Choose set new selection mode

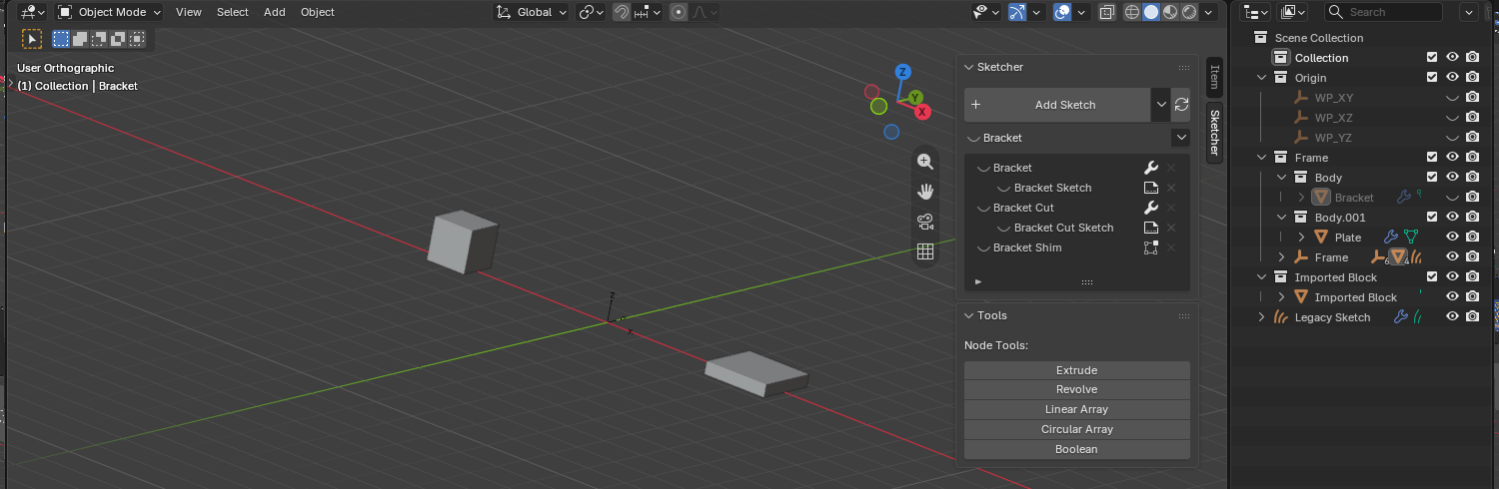[x=61, y=39]
